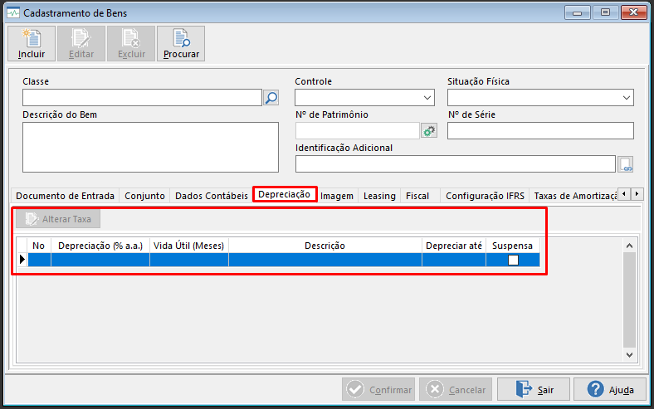Click the grid scrollbar up arrow

[629, 246]
